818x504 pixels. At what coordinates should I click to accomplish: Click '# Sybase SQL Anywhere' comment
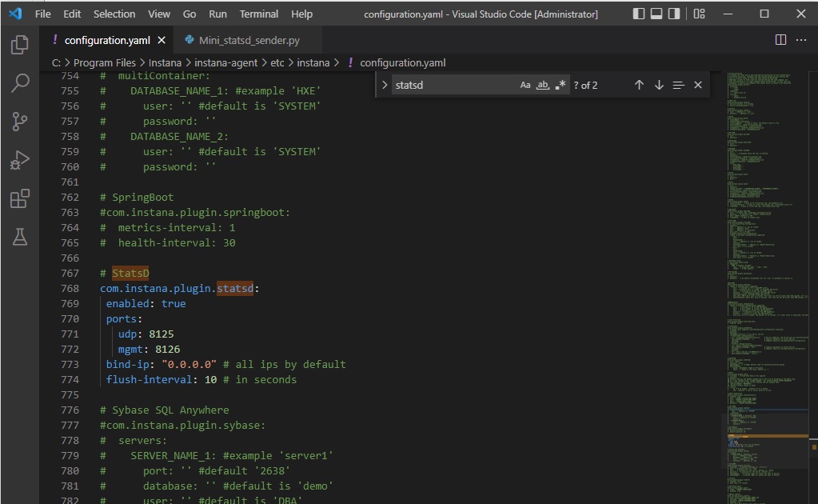[x=165, y=410]
